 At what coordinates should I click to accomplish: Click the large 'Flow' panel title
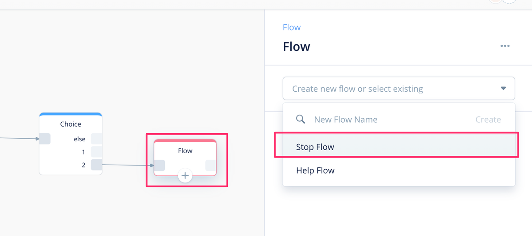pos(297,46)
